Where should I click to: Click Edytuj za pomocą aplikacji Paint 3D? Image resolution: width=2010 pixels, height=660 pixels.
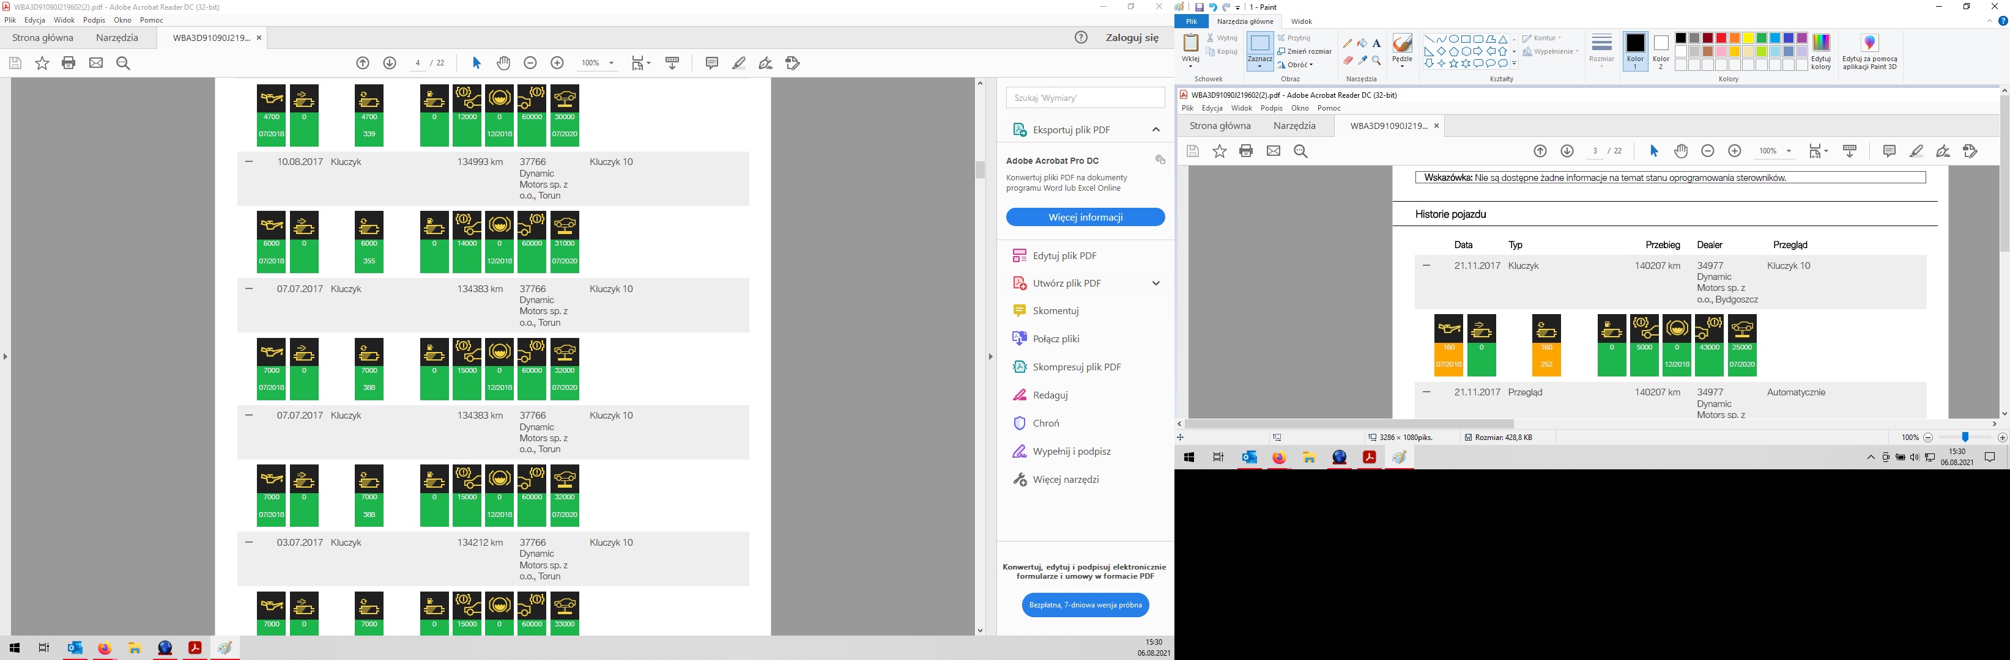pos(1869,51)
